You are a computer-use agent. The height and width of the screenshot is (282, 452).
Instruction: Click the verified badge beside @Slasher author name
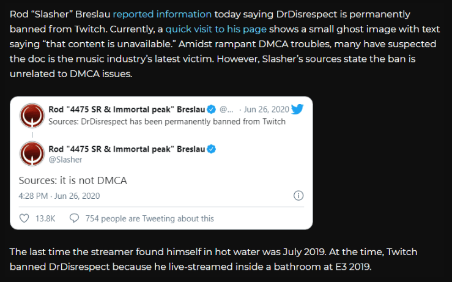point(211,149)
